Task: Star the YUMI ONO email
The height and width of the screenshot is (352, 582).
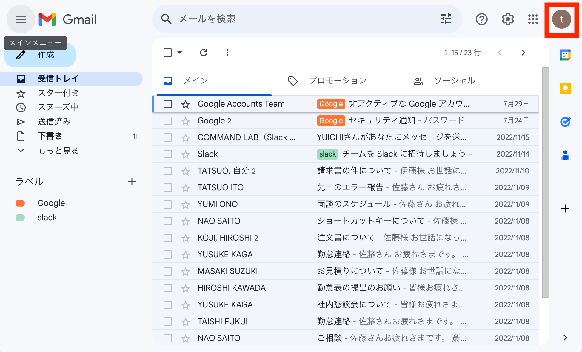Action: pyautogui.click(x=186, y=205)
